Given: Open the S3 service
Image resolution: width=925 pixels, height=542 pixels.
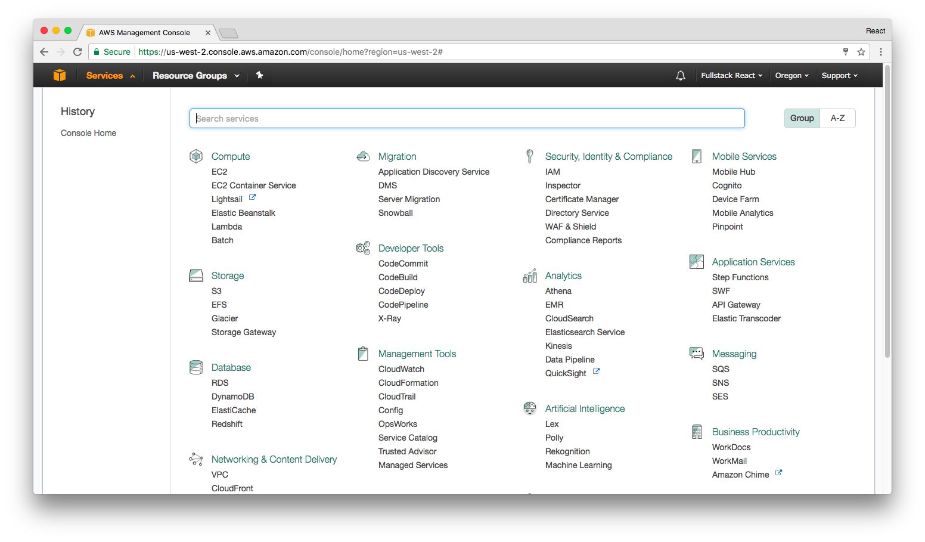Looking at the screenshot, I should tap(216, 291).
